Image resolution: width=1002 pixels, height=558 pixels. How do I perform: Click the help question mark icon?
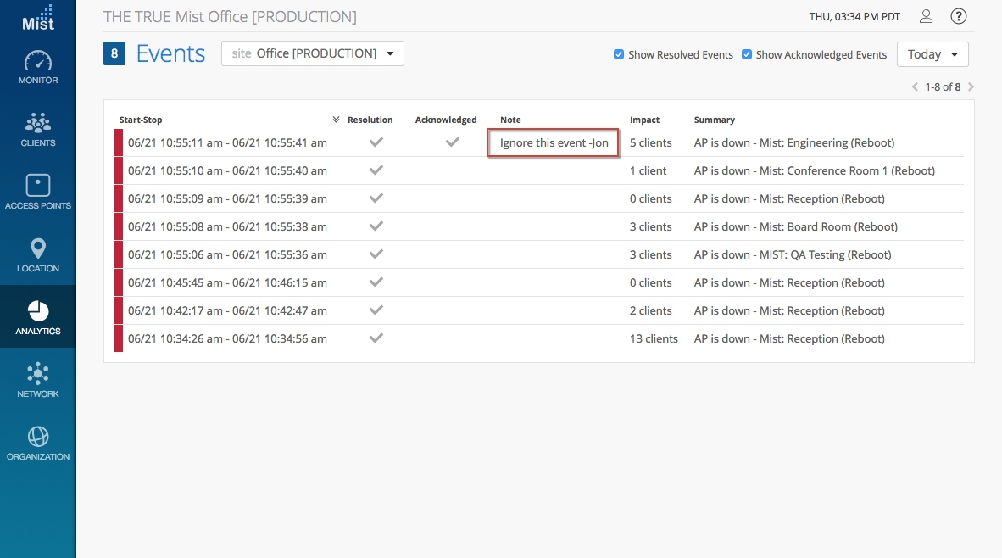[959, 16]
